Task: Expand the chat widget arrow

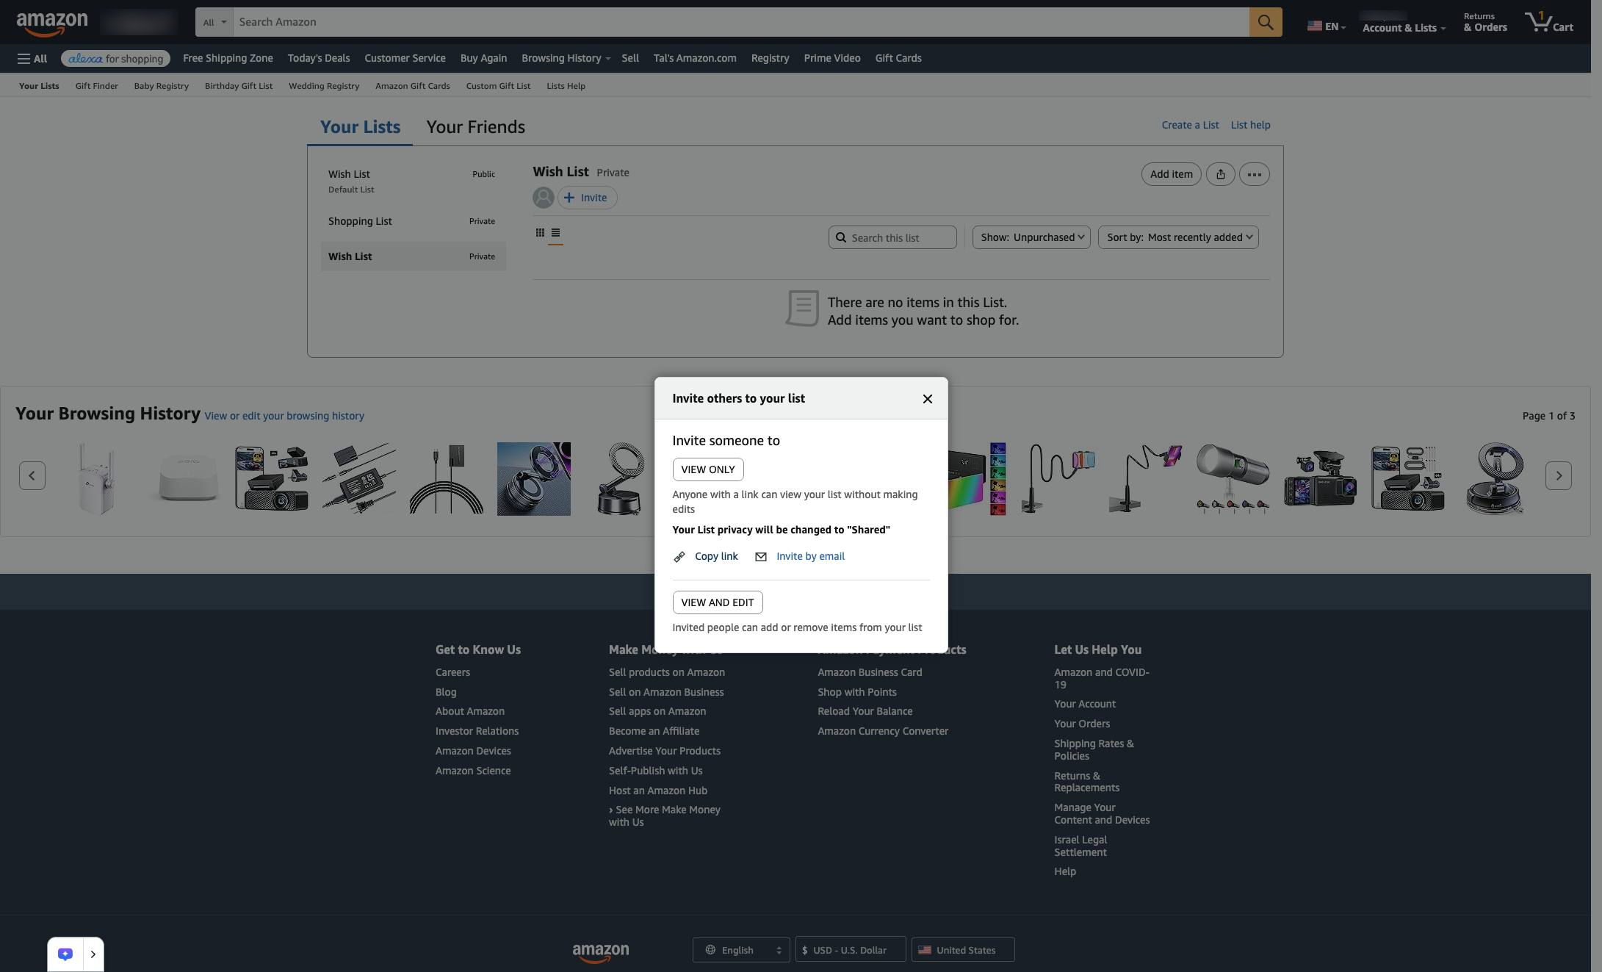Action: [x=93, y=954]
